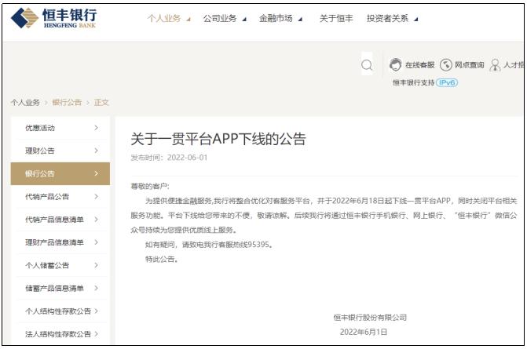
Task: Expand the 投资者关系 menu
Action: pyautogui.click(x=391, y=19)
